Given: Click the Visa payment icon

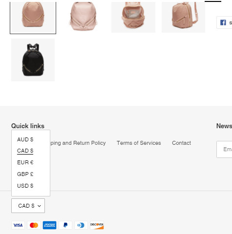Looking at the screenshot, I should click(18, 225).
